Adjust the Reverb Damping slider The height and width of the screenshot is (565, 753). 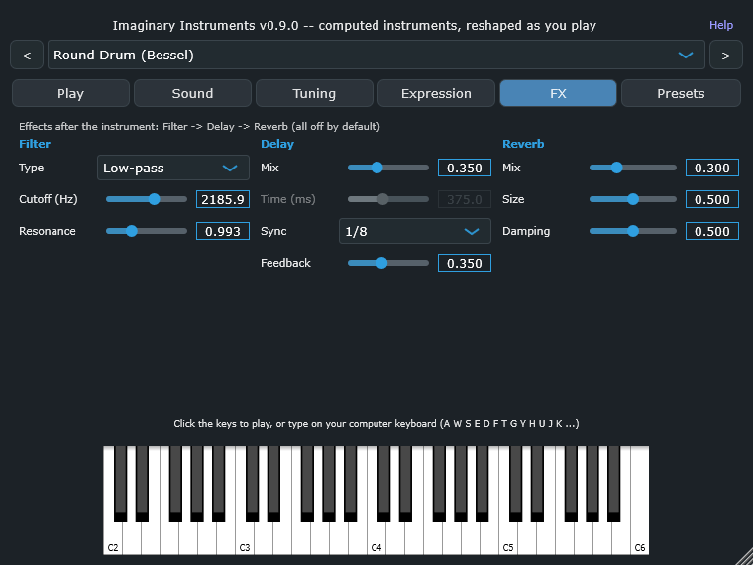(632, 231)
